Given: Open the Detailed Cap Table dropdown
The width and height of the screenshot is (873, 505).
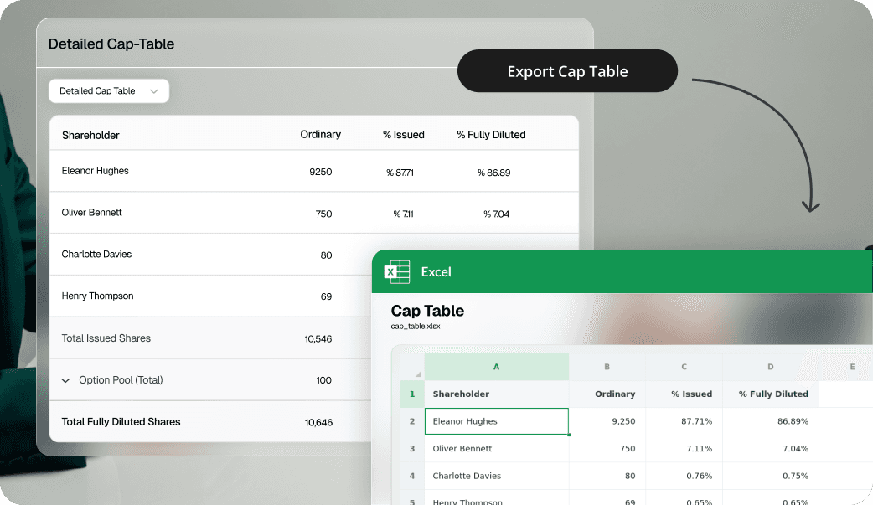Looking at the screenshot, I should click(109, 90).
